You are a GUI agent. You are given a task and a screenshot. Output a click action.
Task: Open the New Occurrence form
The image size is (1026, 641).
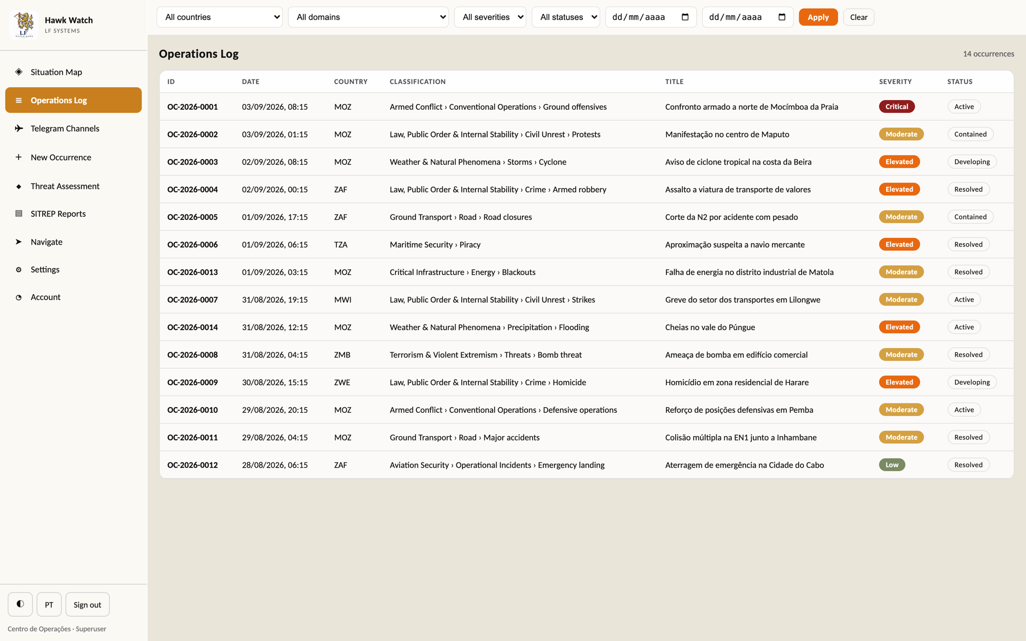[x=73, y=157]
